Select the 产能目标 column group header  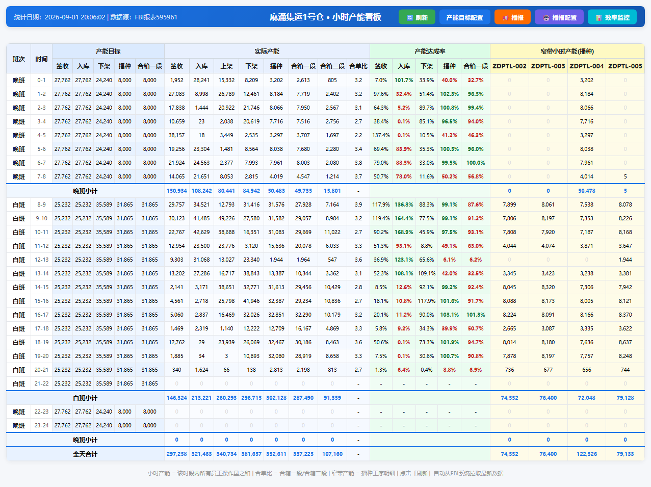[108, 51]
